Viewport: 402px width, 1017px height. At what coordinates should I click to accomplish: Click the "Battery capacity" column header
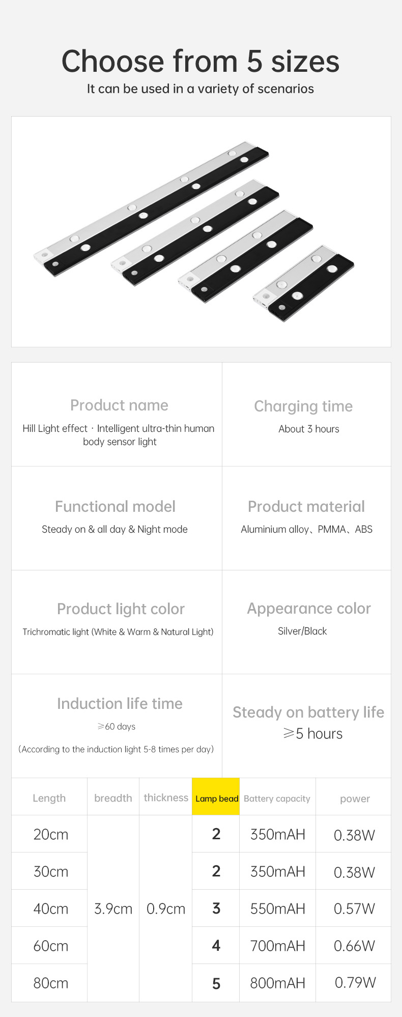(277, 799)
